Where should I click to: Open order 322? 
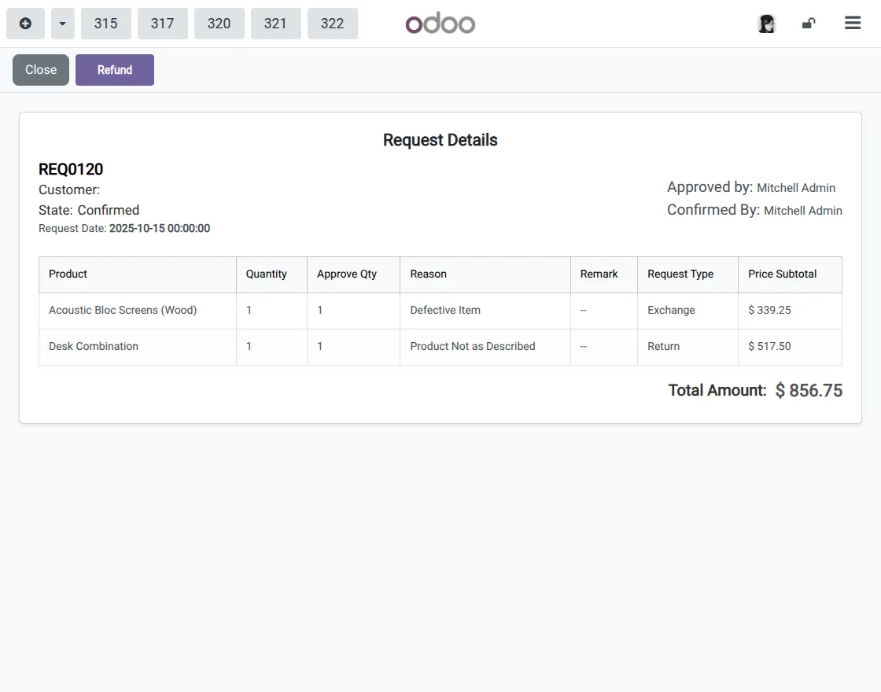tap(332, 23)
